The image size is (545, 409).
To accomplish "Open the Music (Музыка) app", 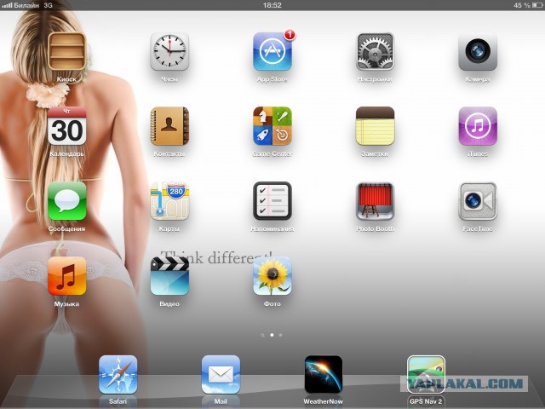I will (x=66, y=276).
